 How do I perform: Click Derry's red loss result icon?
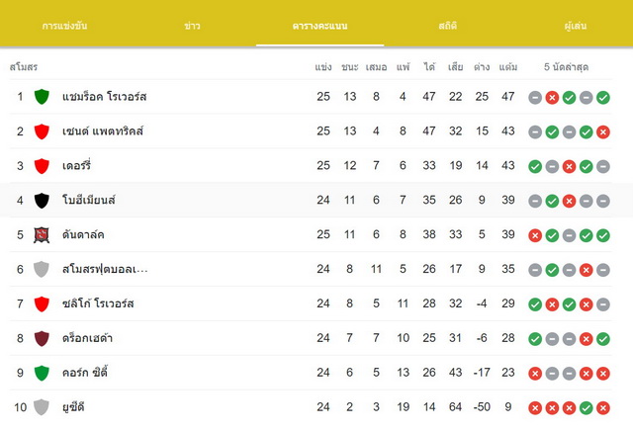pos(570,166)
